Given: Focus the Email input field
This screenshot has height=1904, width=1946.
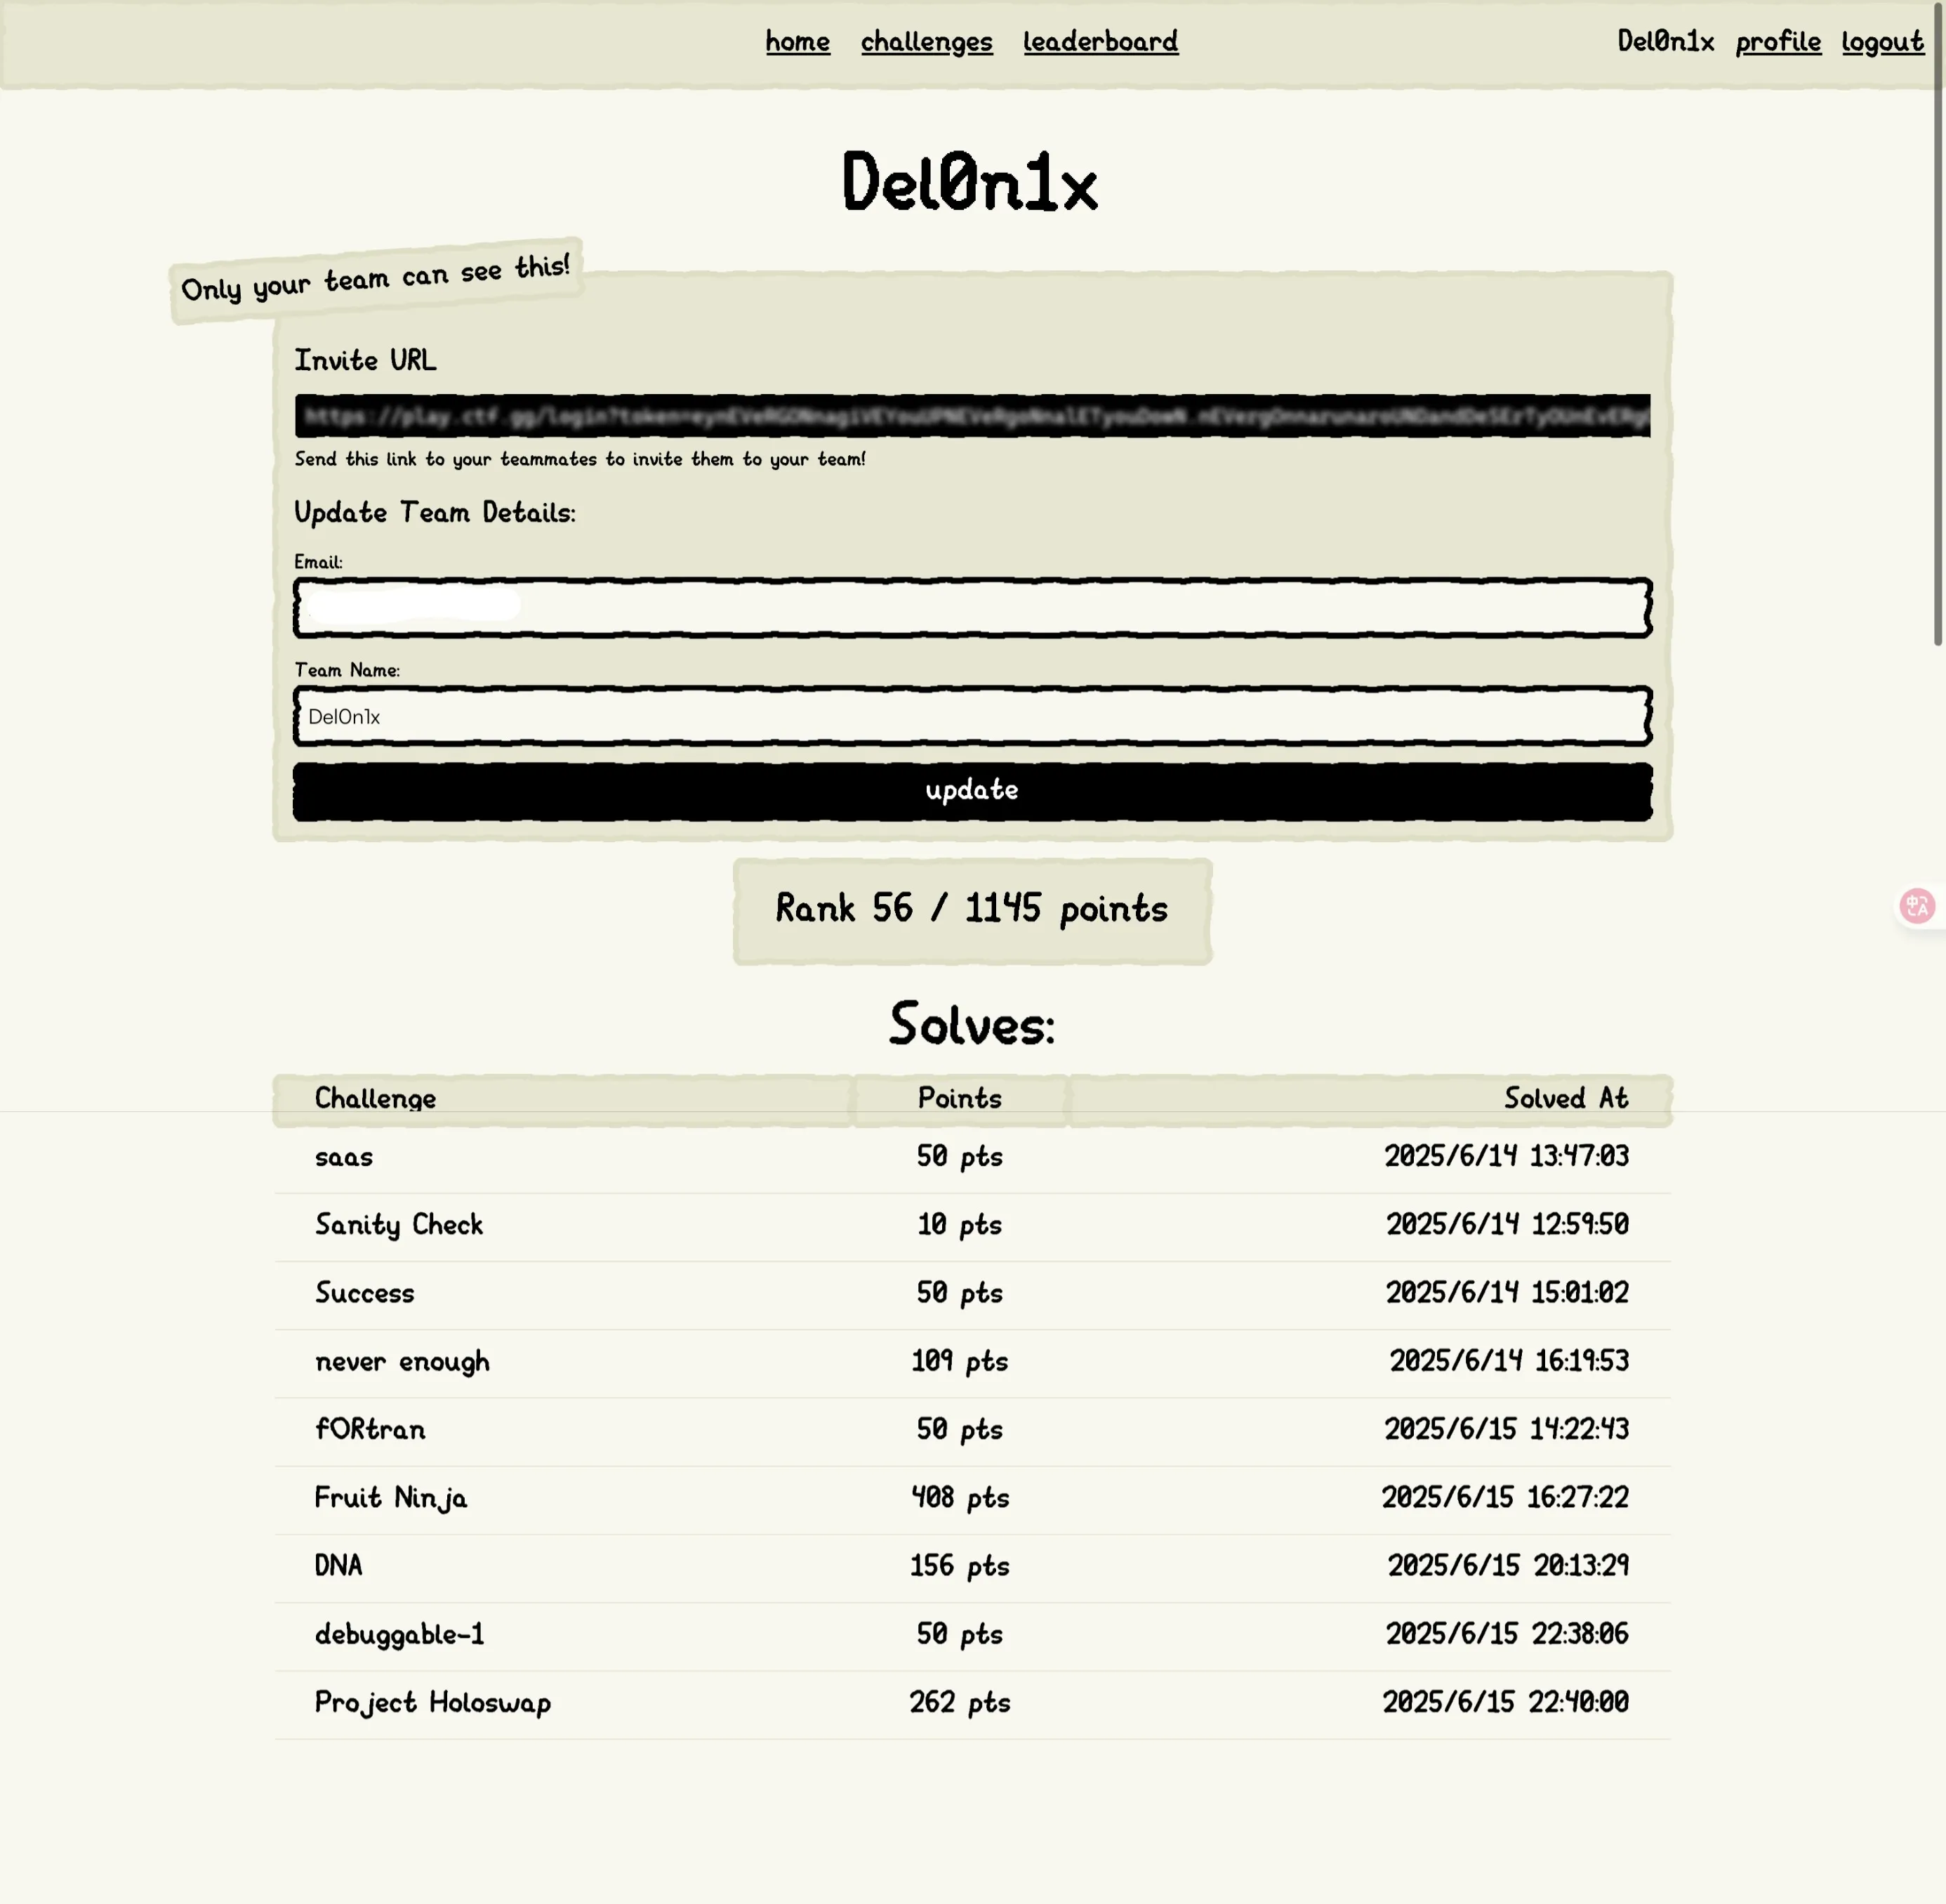Looking at the screenshot, I should [x=972, y=608].
